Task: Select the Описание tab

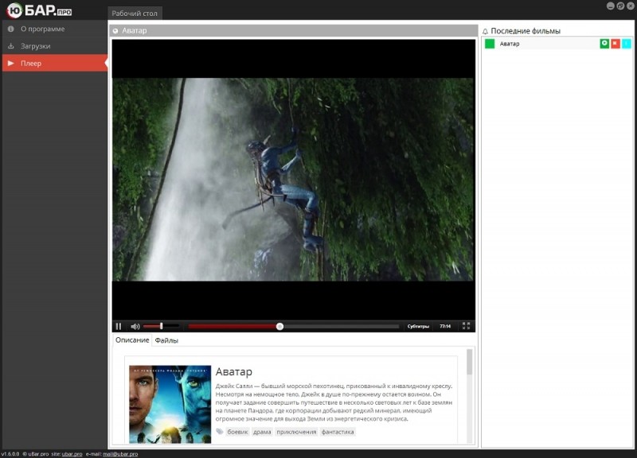Action: click(132, 340)
